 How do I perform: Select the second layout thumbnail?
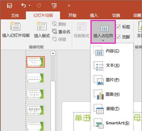(36, 78)
